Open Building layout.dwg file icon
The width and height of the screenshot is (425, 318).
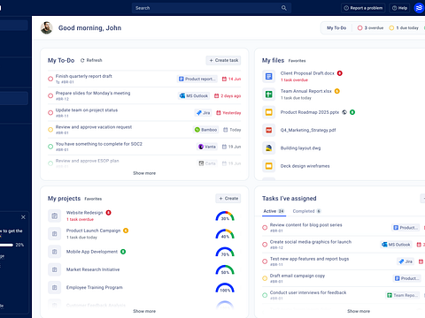pos(268,148)
